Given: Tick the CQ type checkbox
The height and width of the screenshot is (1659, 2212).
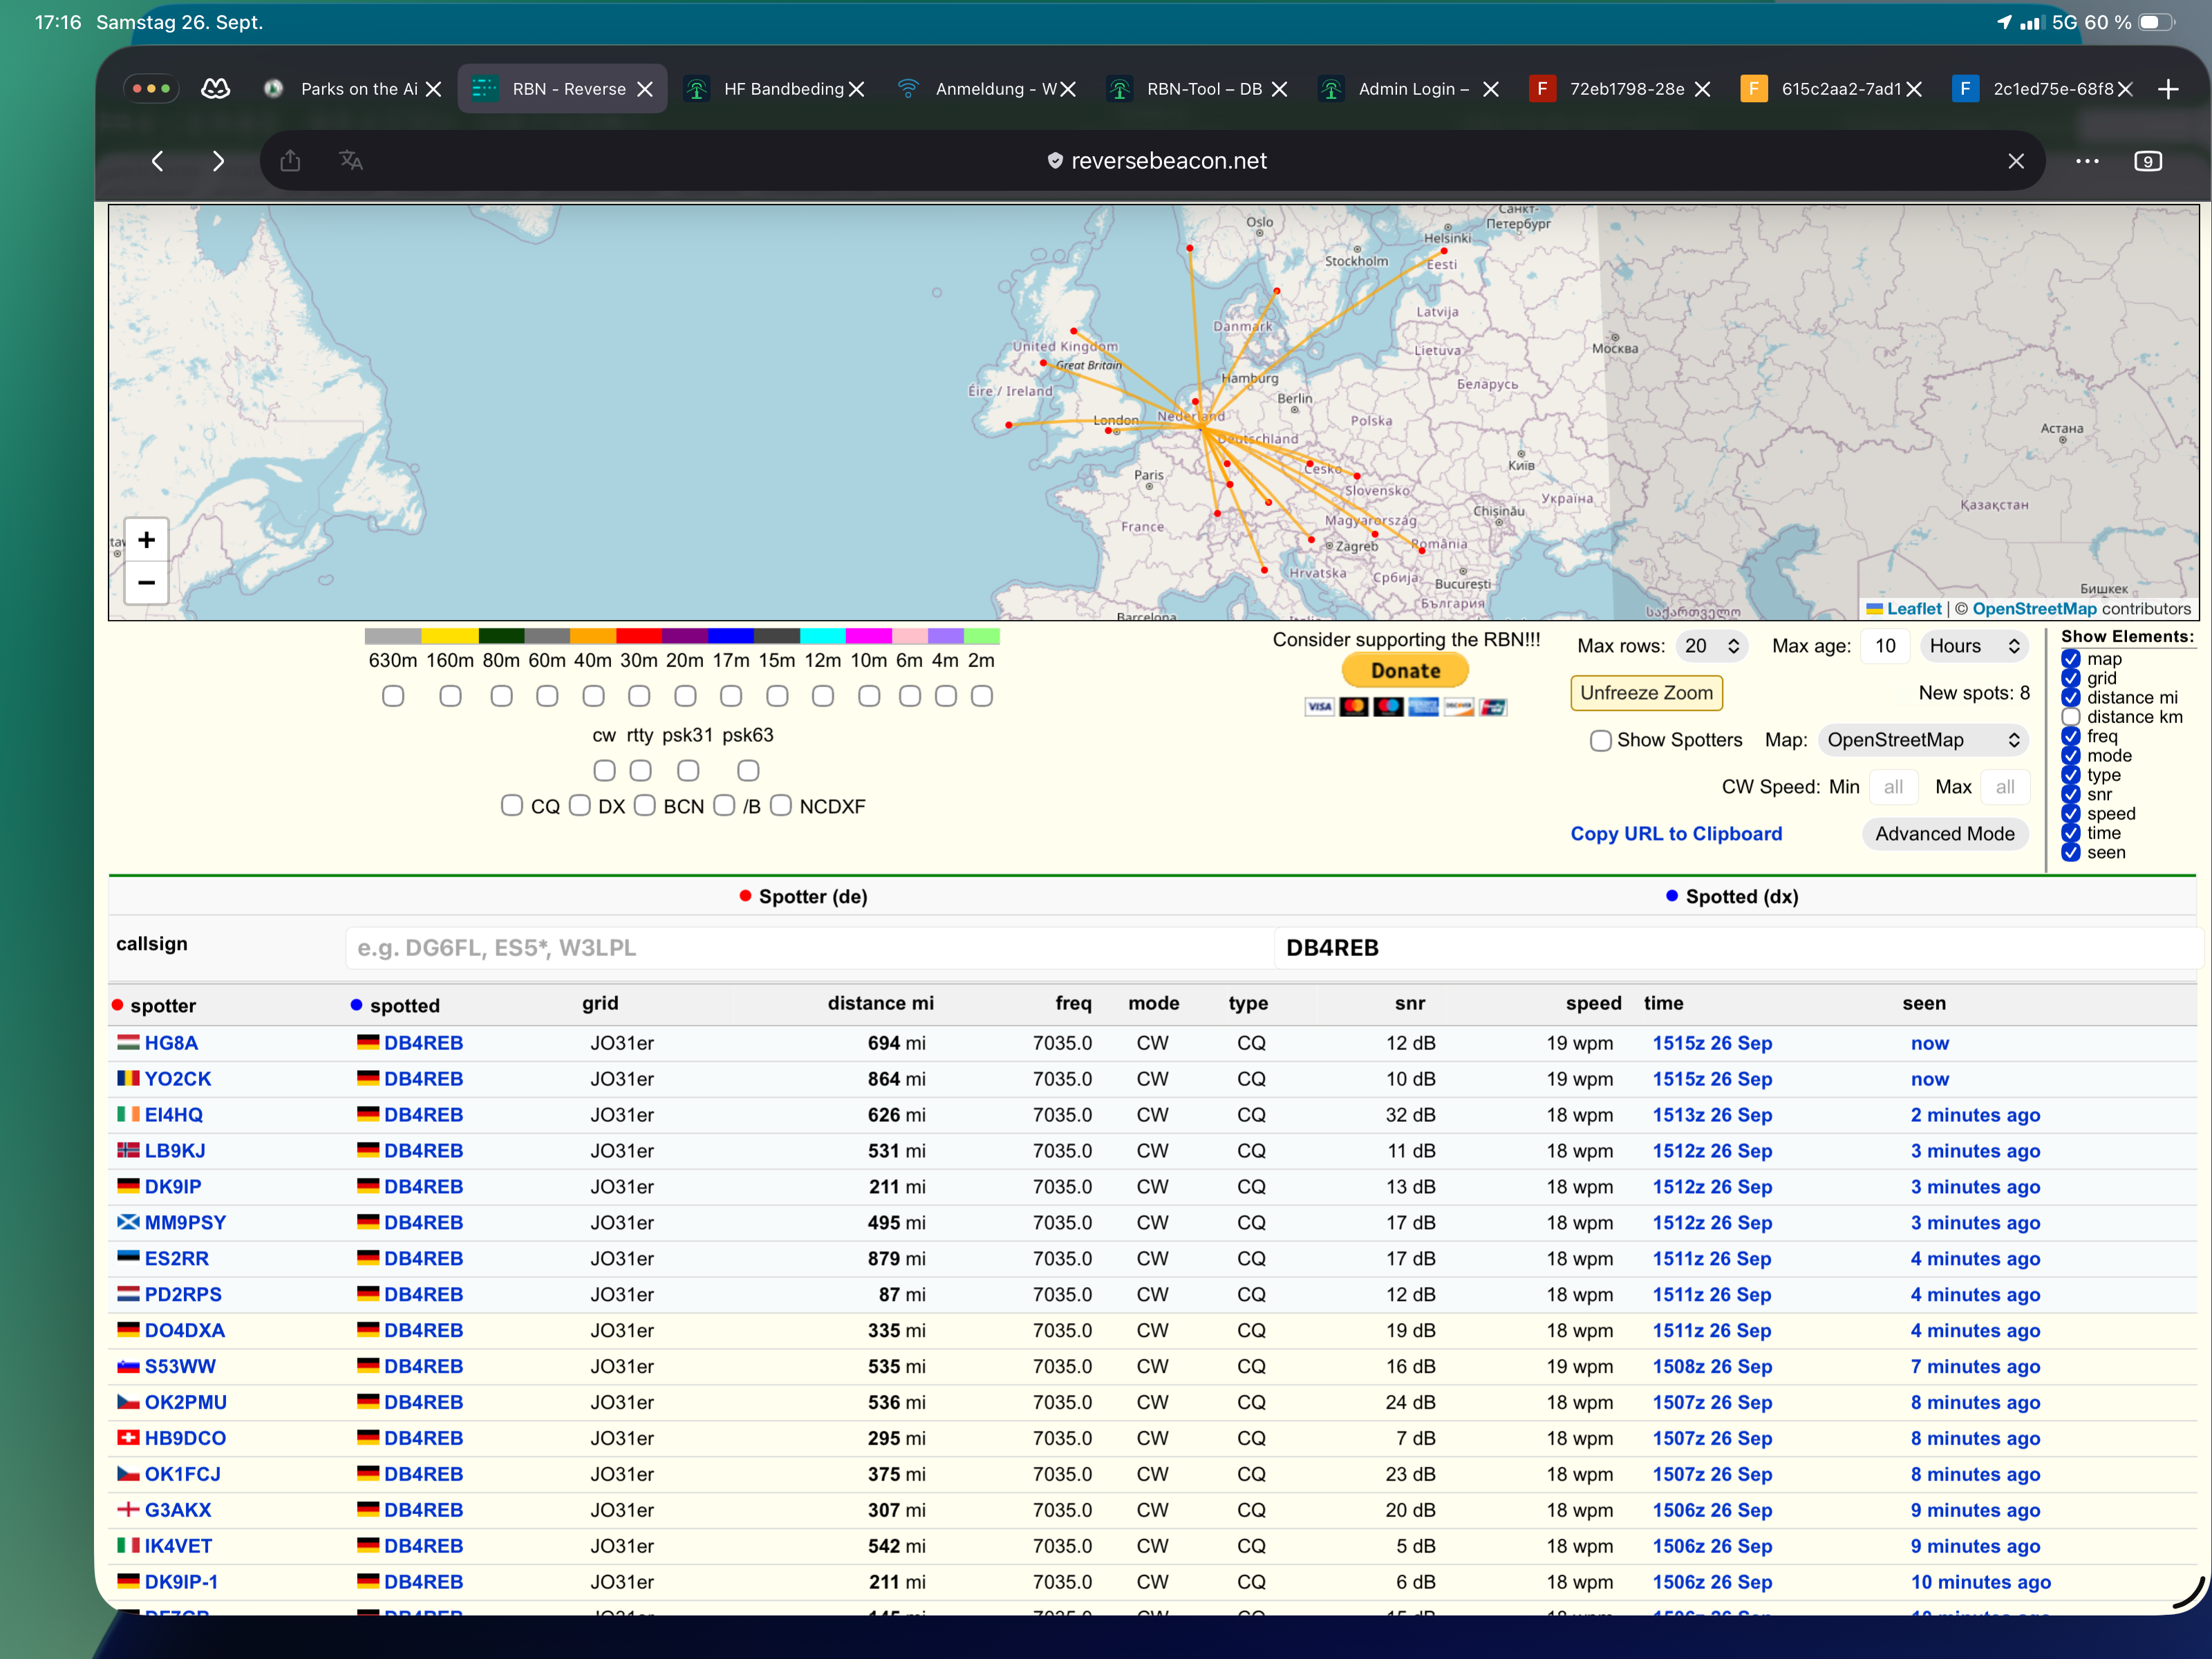Looking at the screenshot, I should pyautogui.click(x=511, y=806).
